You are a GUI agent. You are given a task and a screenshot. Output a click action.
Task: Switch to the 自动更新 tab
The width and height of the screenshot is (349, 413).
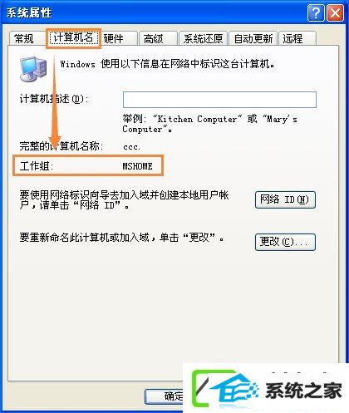pos(253,38)
